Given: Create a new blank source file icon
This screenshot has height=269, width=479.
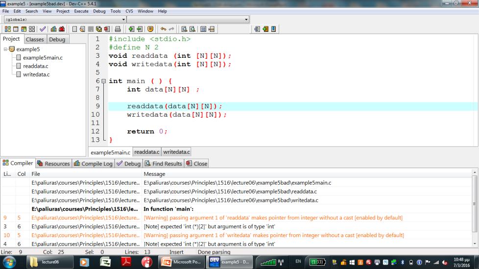Looking at the screenshot, I should [74, 29].
